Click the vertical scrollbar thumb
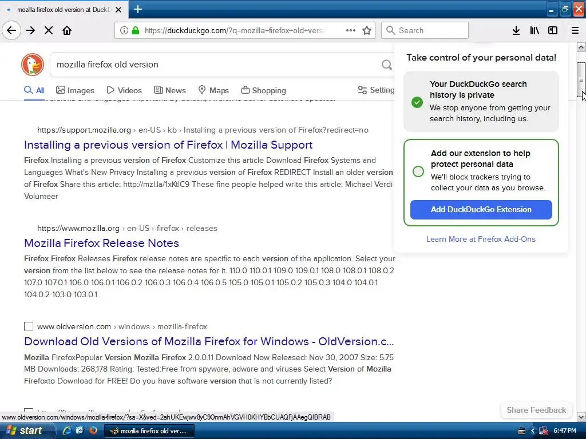 coord(581,79)
